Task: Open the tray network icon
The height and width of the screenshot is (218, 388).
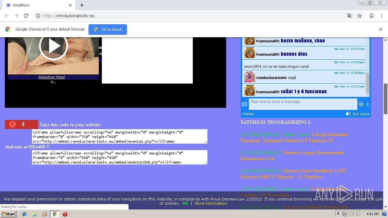Action: click(345, 214)
